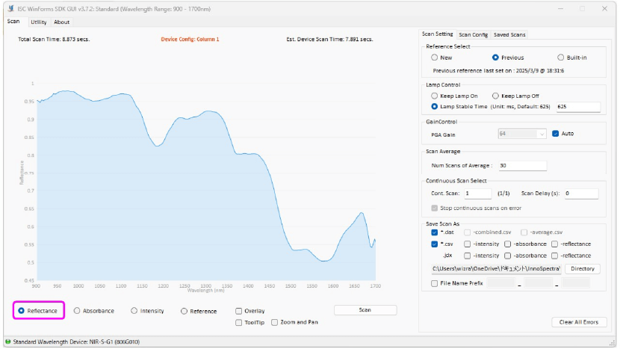Click the Num Scans of Average field

[521, 165]
